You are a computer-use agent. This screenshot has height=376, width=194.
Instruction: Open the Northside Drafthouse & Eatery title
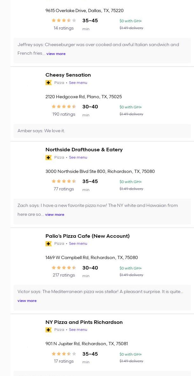pyautogui.click(x=84, y=150)
